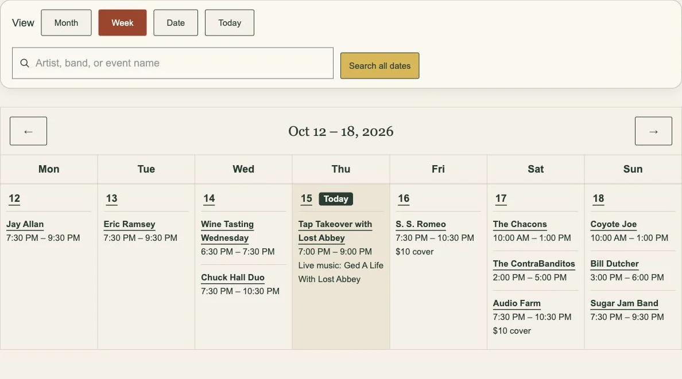
Task: Select the Week view button
Action: 122,22
